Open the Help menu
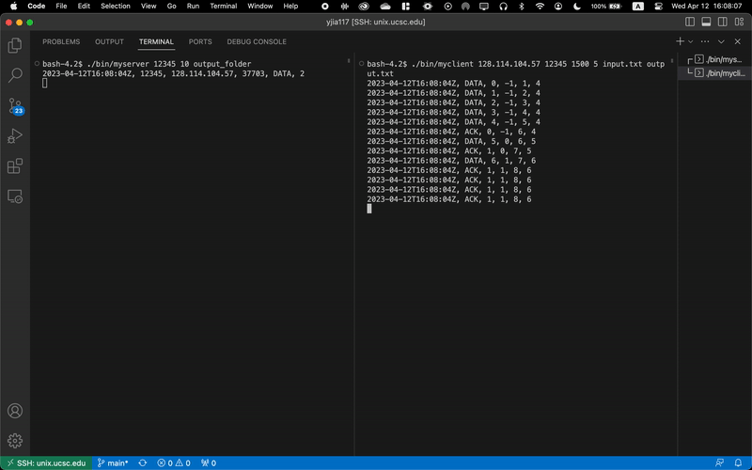This screenshot has width=752, height=470. [x=290, y=7]
